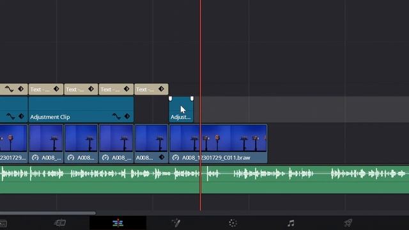409x230 pixels.
Task: Select the third A008_ video clip thumbnail
Action: click(x=116, y=139)
